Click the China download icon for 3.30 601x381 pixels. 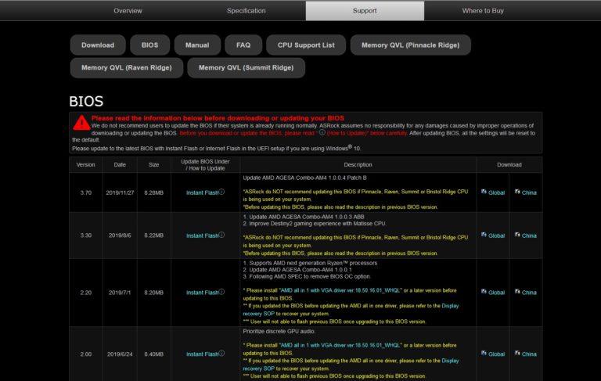click(517, 235)
